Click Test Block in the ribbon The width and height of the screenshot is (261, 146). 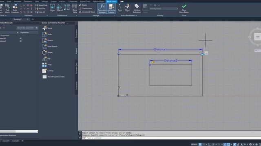coord(7,9)
